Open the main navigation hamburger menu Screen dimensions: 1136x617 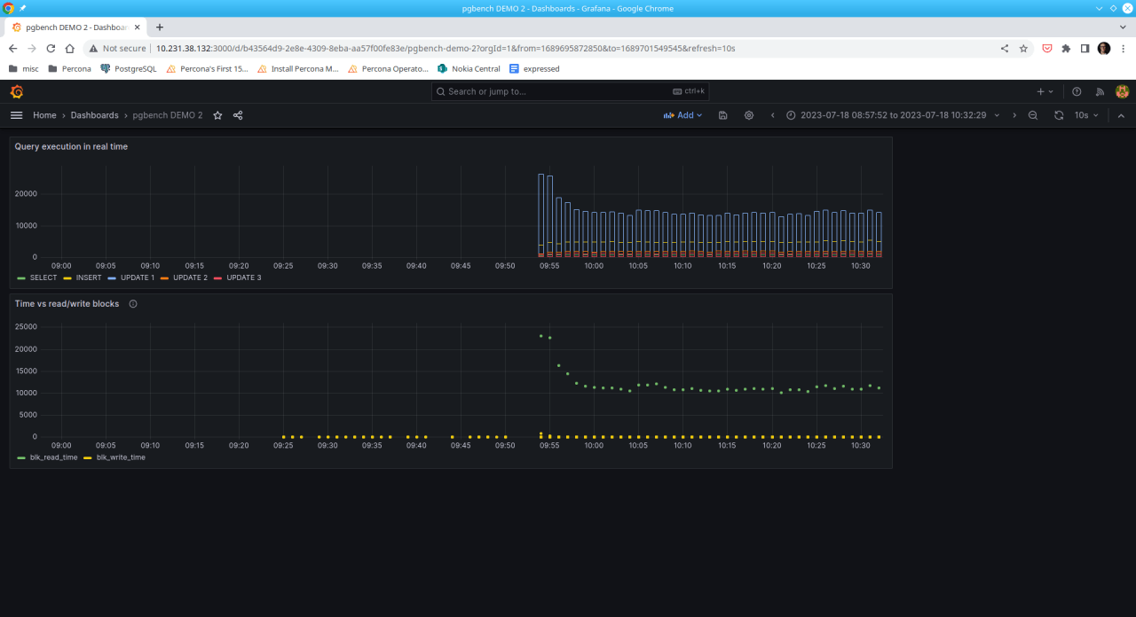click(16, 115)
